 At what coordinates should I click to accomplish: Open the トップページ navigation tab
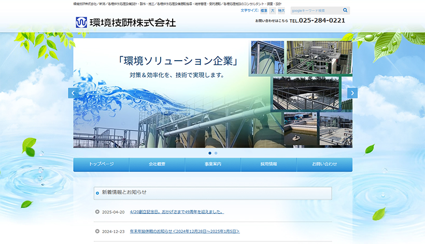101,164
